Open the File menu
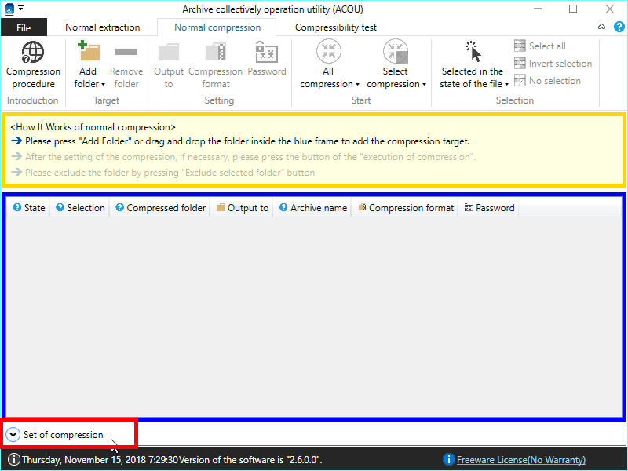This screenshot has width=628, height=471. pos(24,27)
